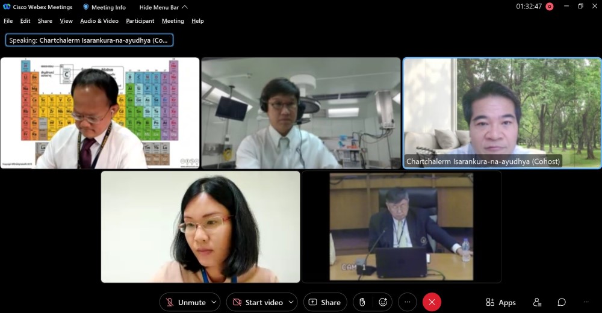602x313 pixels.
Task: Open the Audio & Video menu
Action: [x=99, y=21]
